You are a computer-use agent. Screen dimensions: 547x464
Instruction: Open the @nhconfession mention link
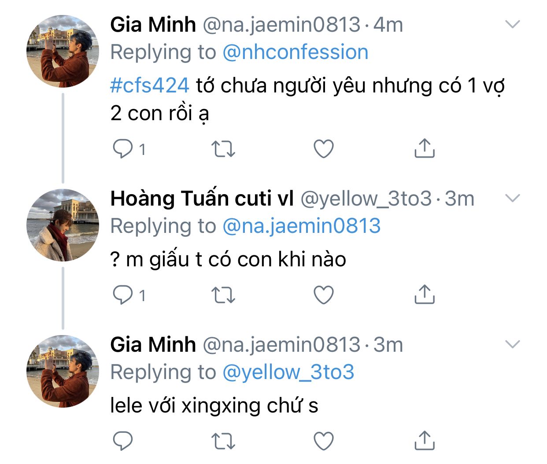click(295, 52)
